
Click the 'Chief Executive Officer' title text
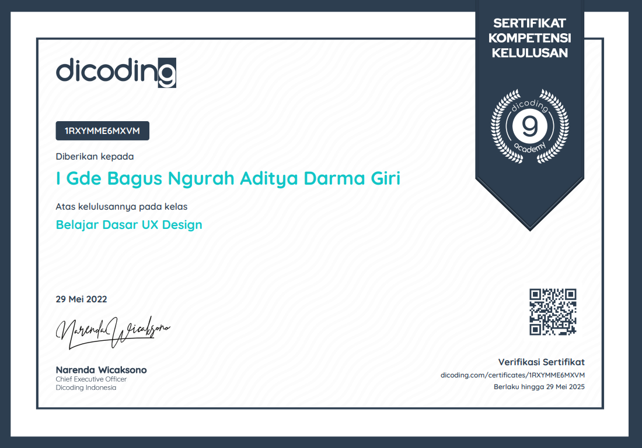coord(91,379)
